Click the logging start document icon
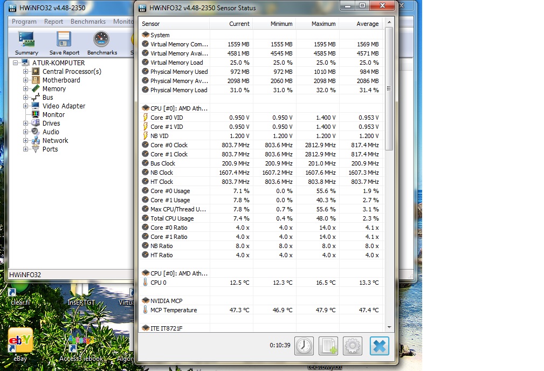 point(328,346)
